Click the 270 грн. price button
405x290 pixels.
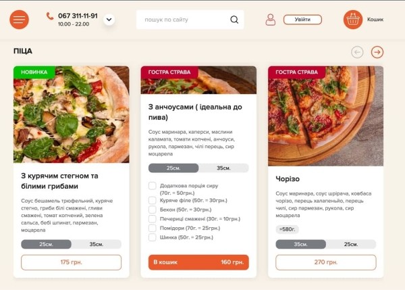click(x=325, y=262)
